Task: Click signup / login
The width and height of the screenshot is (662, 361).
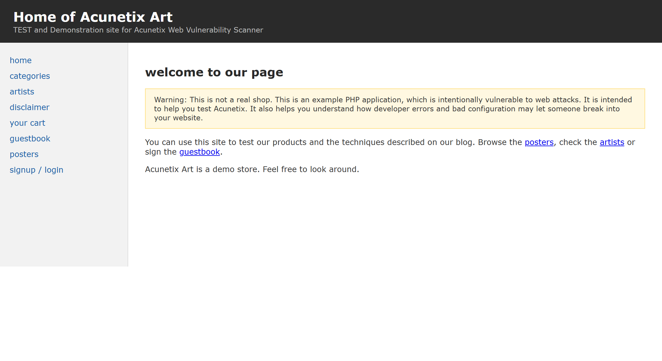Action: coord(36,170)
